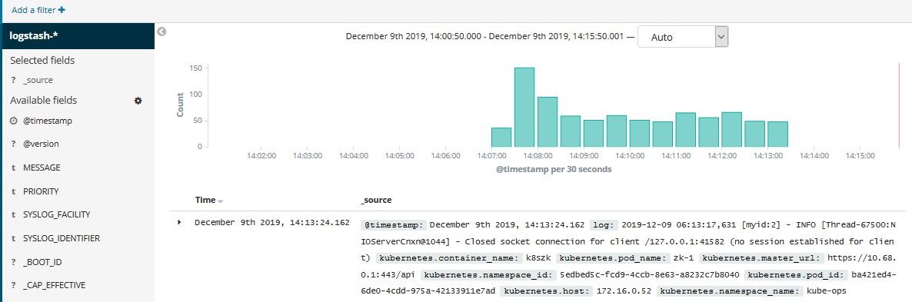Collapse the sidebar with the arrow icon
This screenshot has width=912, height=302.
pyautogui.click(x=161, y=32)
